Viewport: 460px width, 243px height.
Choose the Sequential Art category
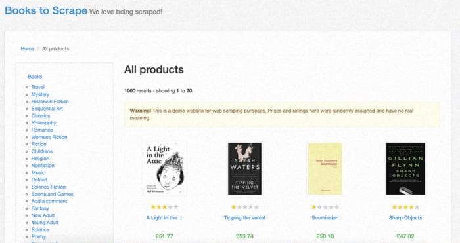click(x=47, y=109)
